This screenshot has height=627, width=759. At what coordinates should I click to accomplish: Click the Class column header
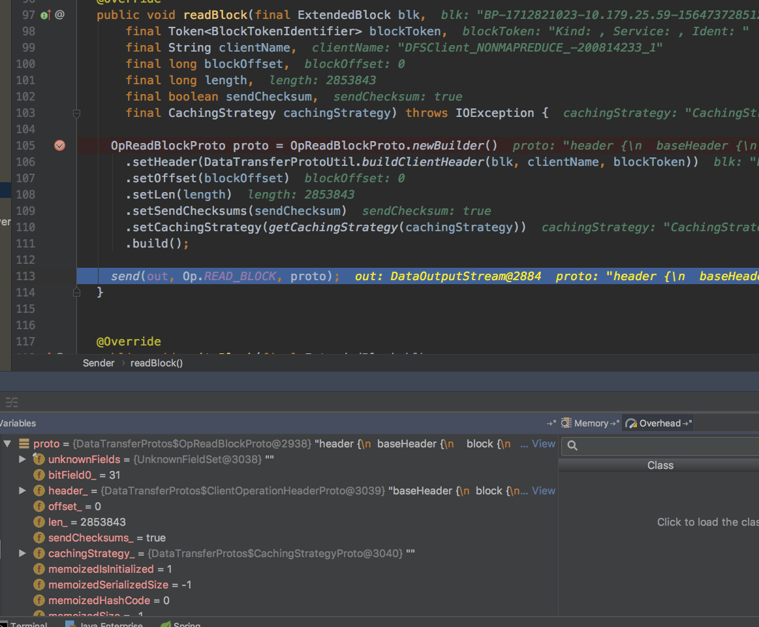tap(660, 465)
